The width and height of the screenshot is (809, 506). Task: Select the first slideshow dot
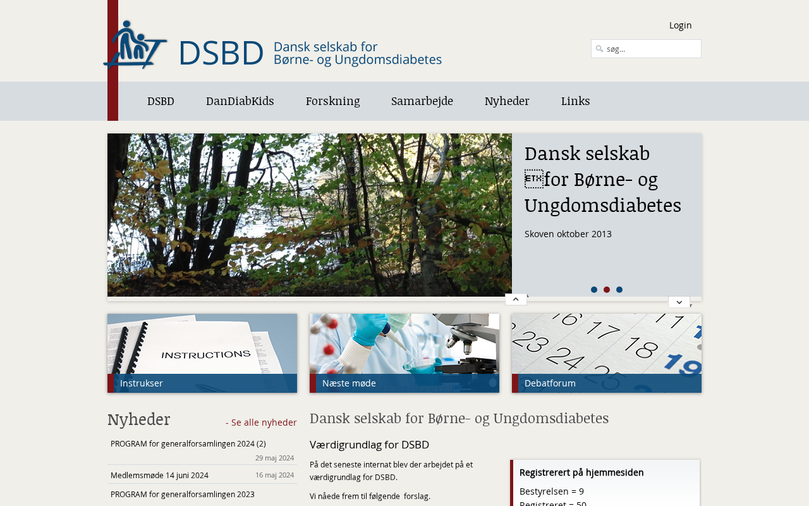click(594, 290)
